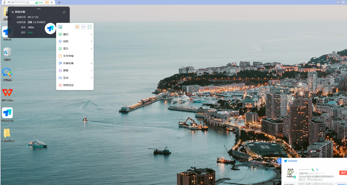Viewport: 347px width, 185px height.
Task: Click the red 断开 disconnect button
Action: click(343, 173)
